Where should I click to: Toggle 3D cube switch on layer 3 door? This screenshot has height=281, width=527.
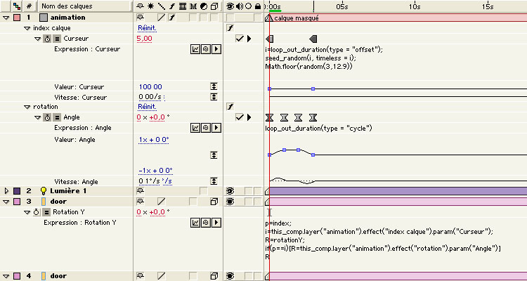[214, 202]
